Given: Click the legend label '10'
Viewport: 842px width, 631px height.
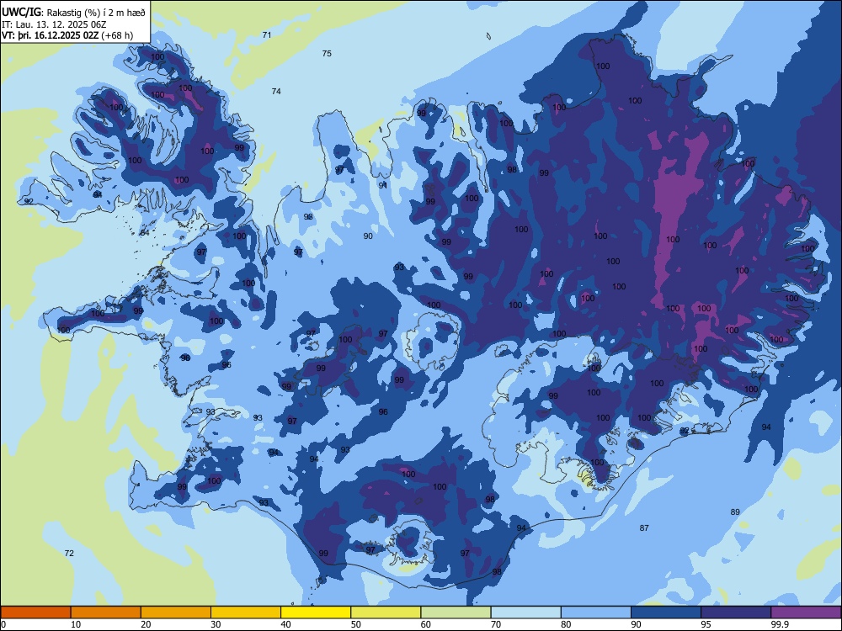Looking at the screenshot, I should pos(76,624).
